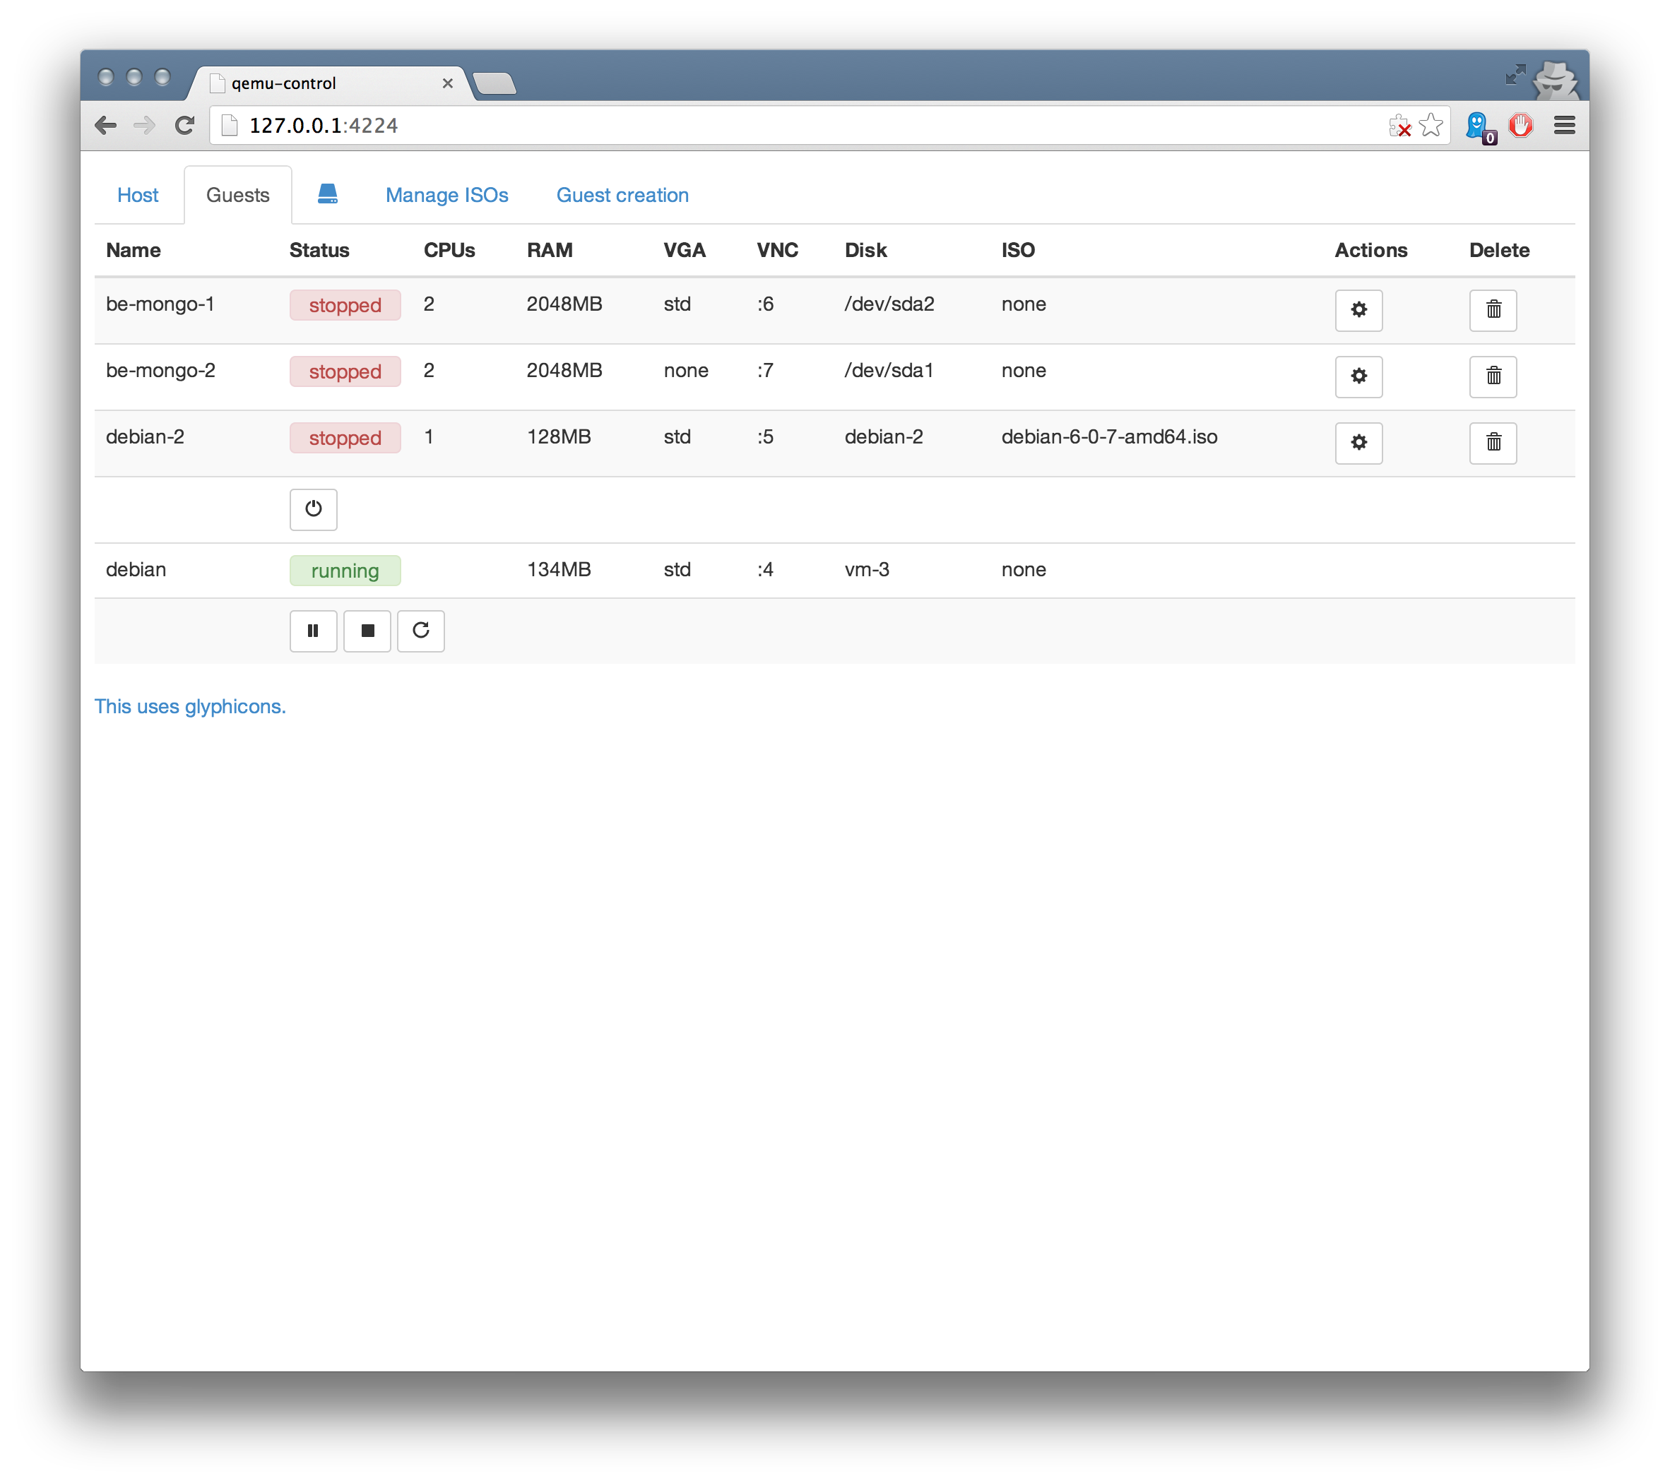Screen dimensions: 1670x1483
Task: Click the address bar showing 127.0.0.1:4224
Action: (735, 125)
